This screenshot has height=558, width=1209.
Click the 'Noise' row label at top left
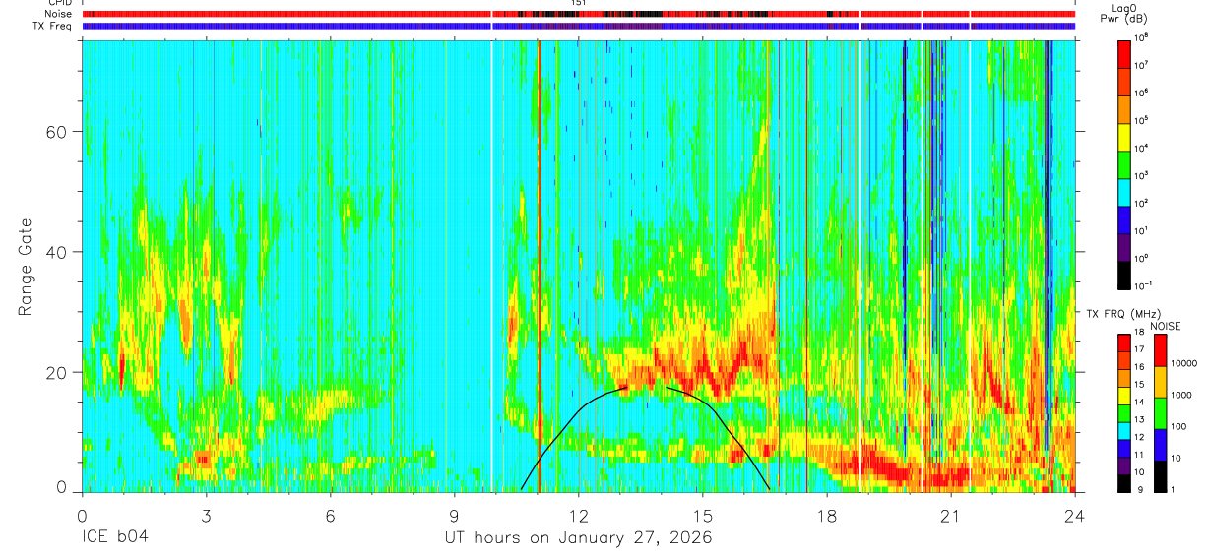58,14
